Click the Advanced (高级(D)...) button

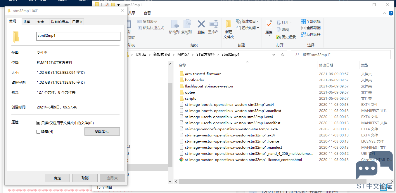click(x=102, y=131)
